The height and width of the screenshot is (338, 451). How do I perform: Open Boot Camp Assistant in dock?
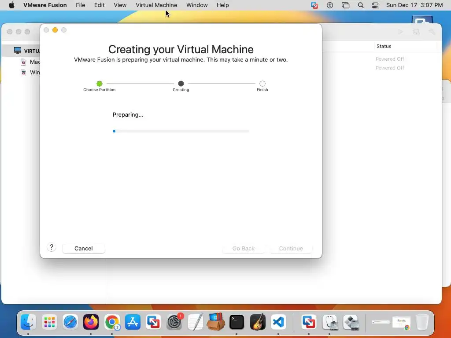coord(351,322)
